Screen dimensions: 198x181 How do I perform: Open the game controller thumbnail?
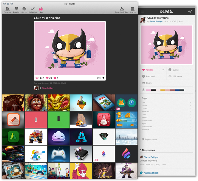pyautogui.click(x=59, y=153)
